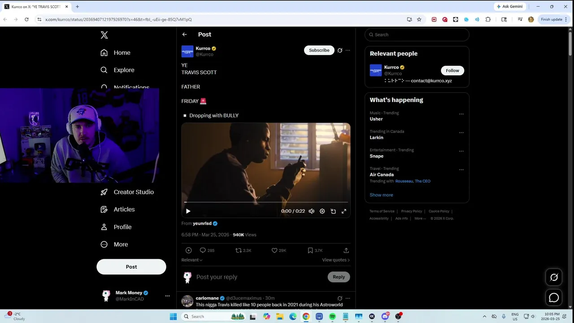Subscribe to Kurrco
The width and height of the screenshot is (574, 323).
click(x=319, y=50)
